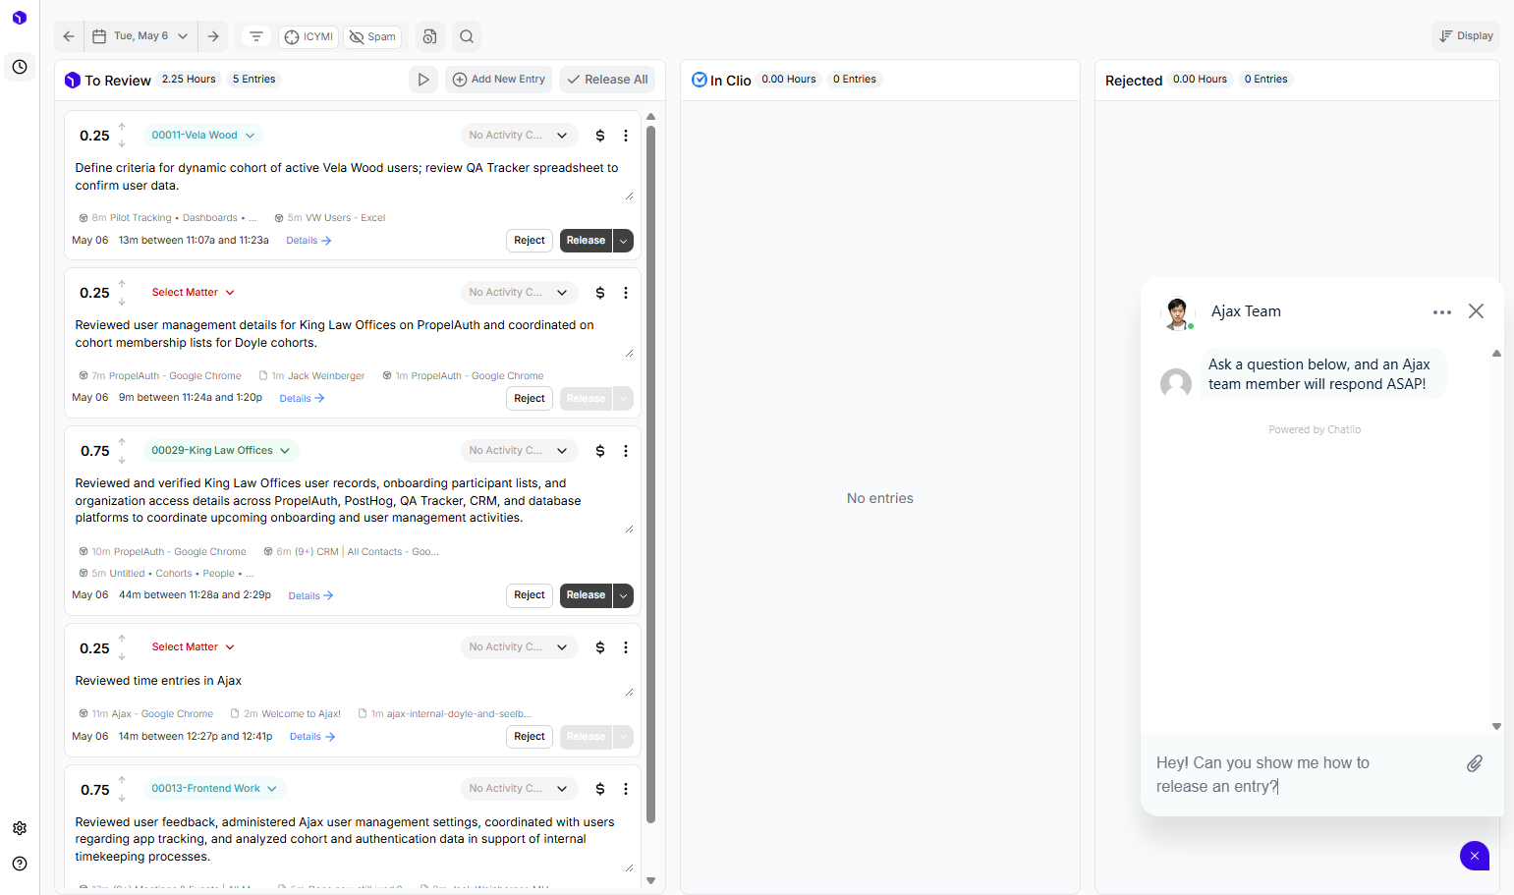
Task: Click the Powered by Chatlio link
Action: point(1315,430)
